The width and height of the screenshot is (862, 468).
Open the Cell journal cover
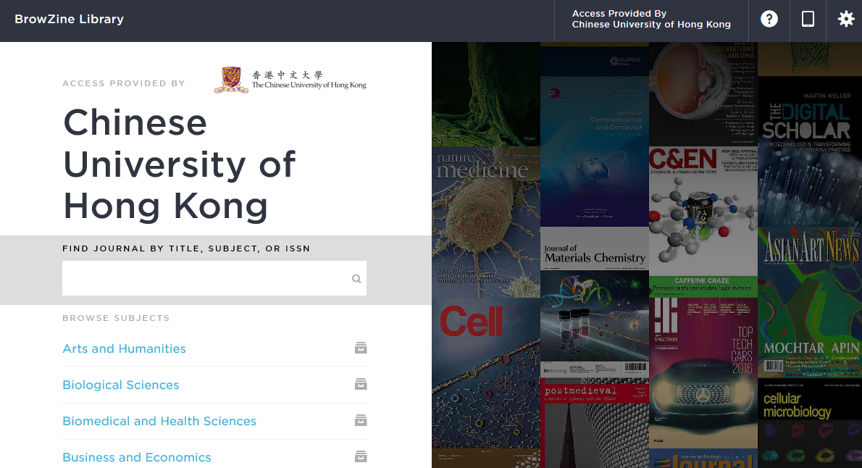pos(486,373)
